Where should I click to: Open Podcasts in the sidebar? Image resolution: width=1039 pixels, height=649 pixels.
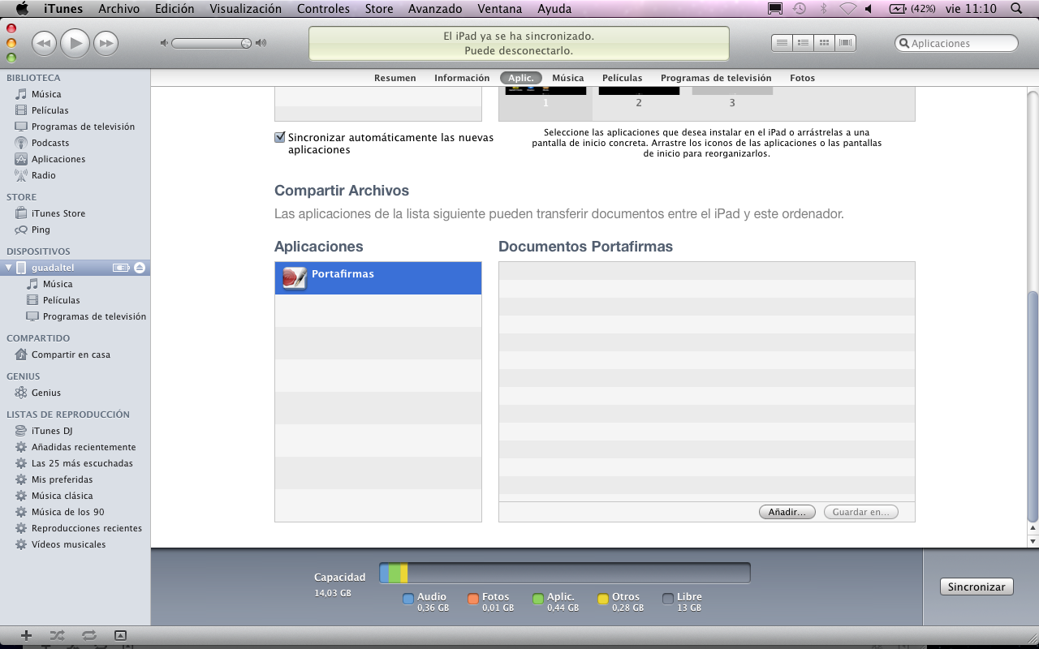pyautogui.click(x=50, y=143)
